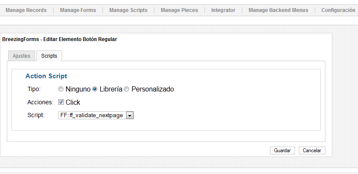Open the Manage Records menu

[26, 10]
